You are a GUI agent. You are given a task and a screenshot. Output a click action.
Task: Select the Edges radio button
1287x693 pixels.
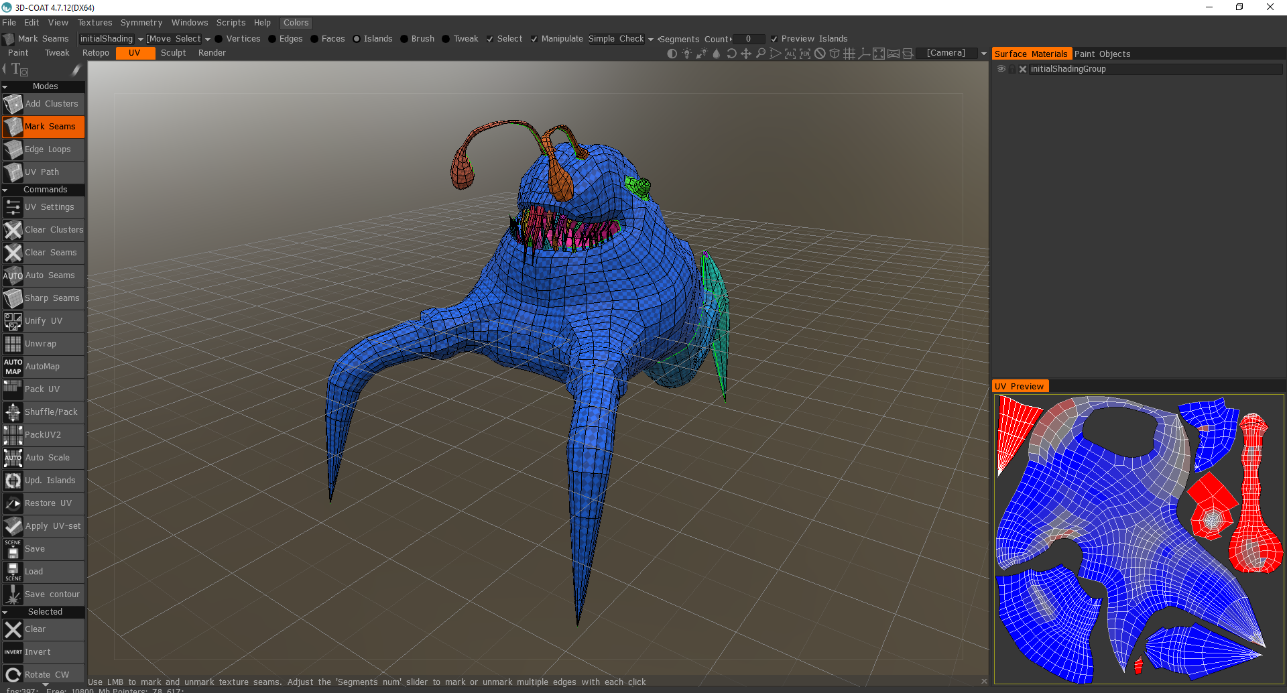pyautogui.click(x=271, y=39)
